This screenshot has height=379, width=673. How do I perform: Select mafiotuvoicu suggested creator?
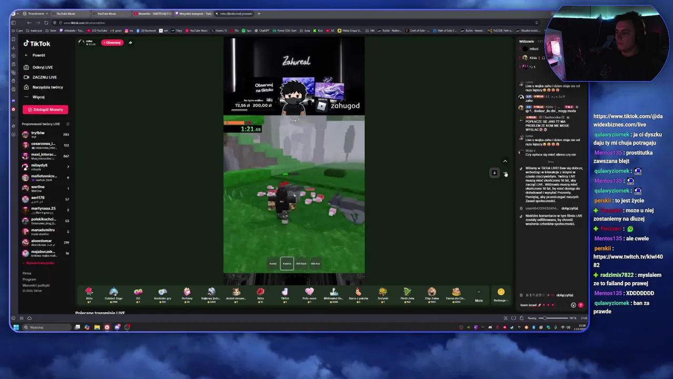point(45,177)
